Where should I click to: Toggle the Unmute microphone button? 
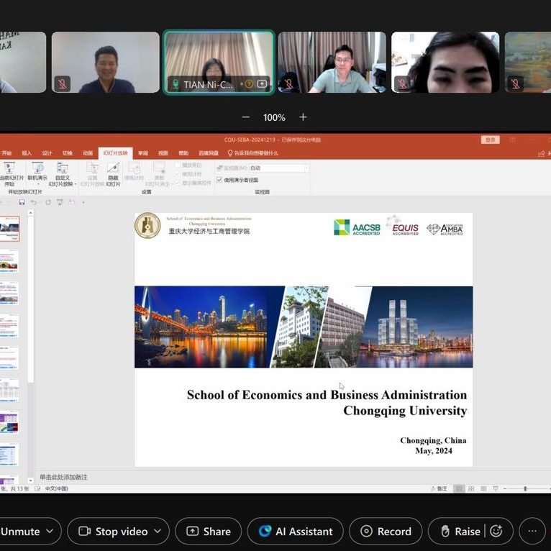click(x=20, y=532)
